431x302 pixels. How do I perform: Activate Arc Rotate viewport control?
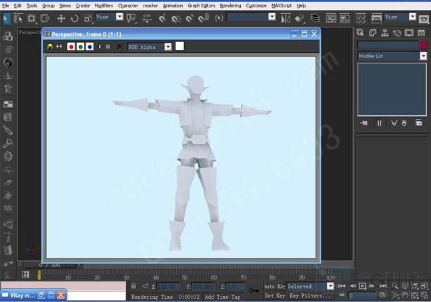pyautogui.click(x=414, y=295)
